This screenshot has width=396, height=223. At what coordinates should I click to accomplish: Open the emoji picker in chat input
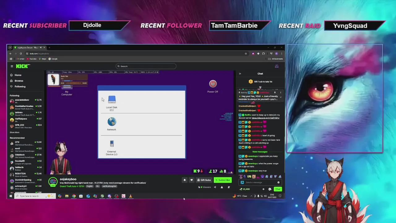(x=278, y=182)
